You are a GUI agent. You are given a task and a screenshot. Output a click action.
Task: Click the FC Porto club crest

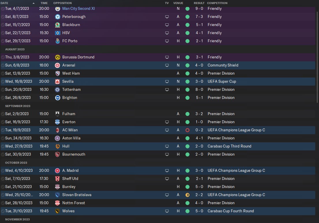pos(58,41)
